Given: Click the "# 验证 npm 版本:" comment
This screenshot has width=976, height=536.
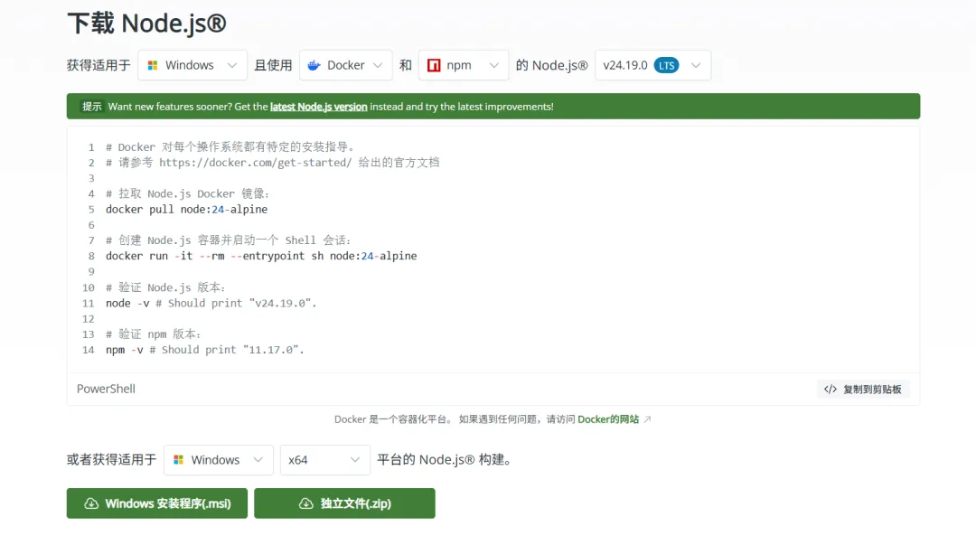Looking at the screenshot, I should coord(153,334).
